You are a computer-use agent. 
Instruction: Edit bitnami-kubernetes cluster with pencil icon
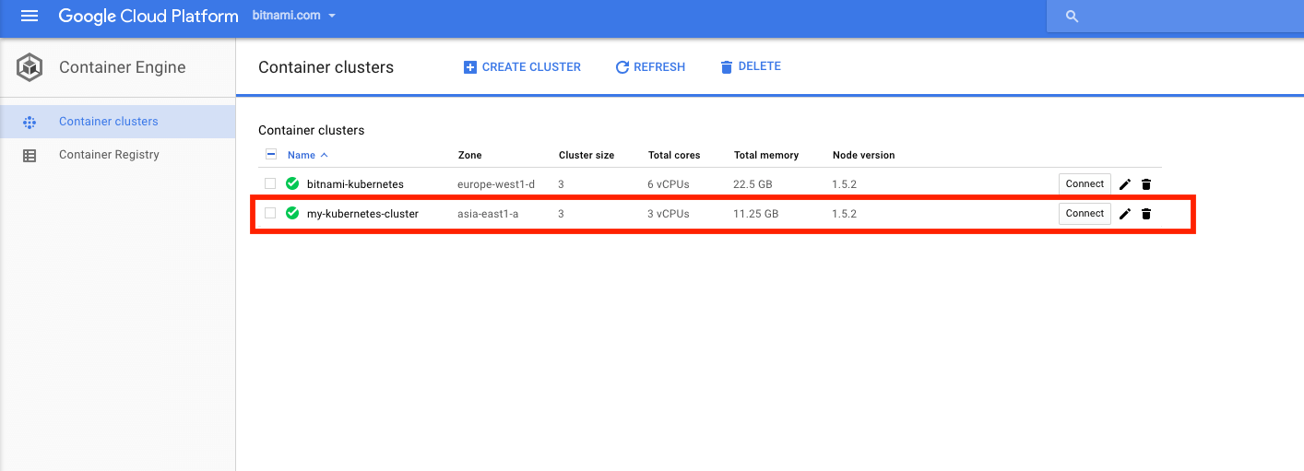click(1125, 184)
